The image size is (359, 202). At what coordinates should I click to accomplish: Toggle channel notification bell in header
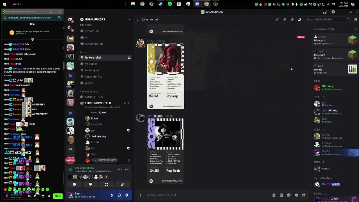285,19
